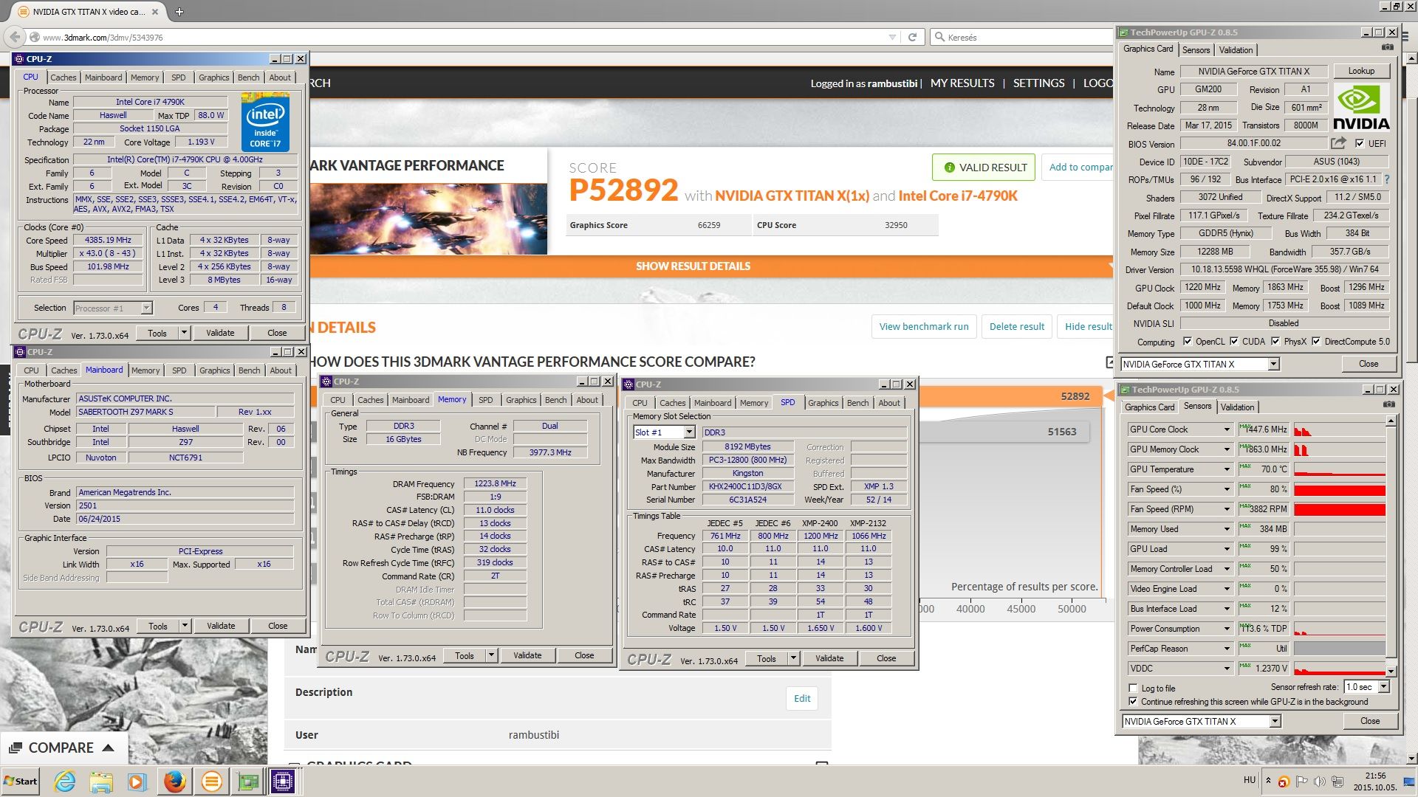Expand the Power Consumption sensor dropdown
The image size is (1418, 797).
[1227, 629]
